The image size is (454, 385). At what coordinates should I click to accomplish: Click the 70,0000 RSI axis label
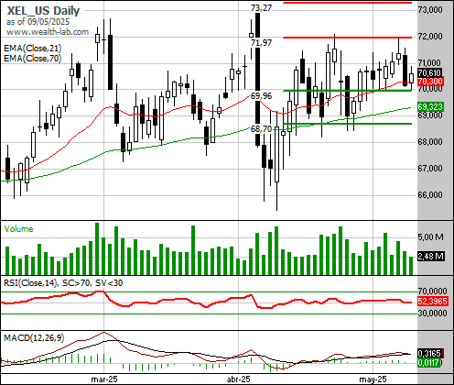pos(433,291)
